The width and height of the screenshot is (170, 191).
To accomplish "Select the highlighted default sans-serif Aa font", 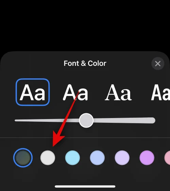I will 33,92.
